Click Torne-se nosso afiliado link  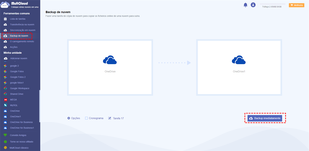[x=22, y=142]
